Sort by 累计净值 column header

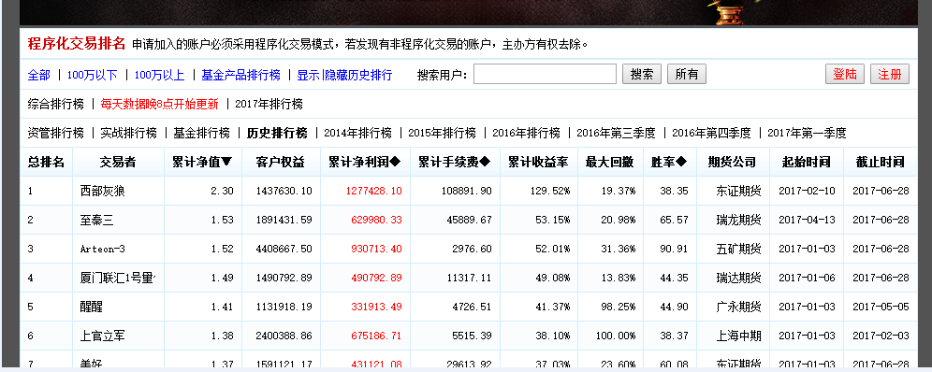(x=203, y=162)
